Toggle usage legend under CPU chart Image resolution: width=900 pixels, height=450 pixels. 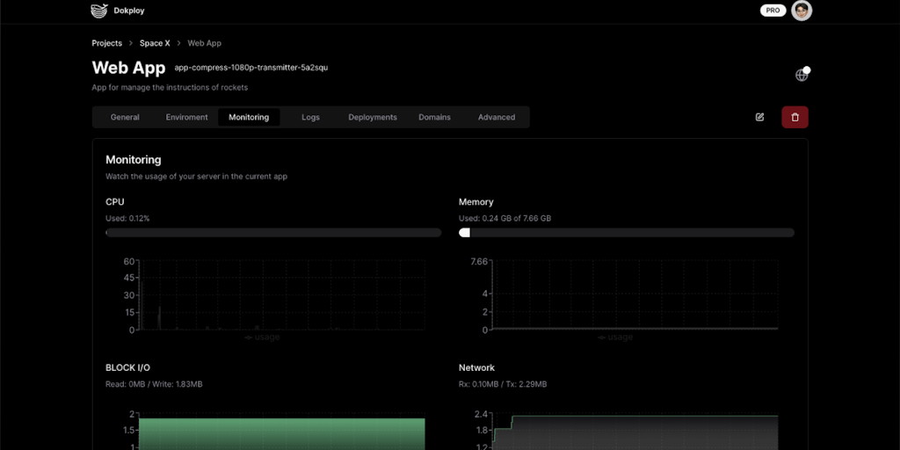262,337
